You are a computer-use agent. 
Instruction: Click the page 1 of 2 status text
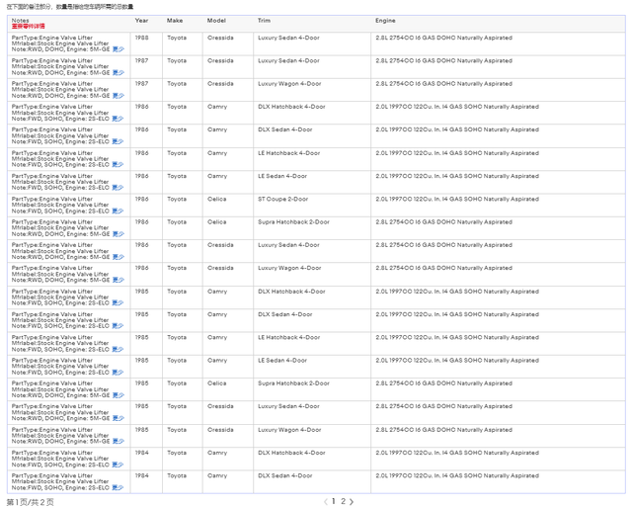click(30, 502)
